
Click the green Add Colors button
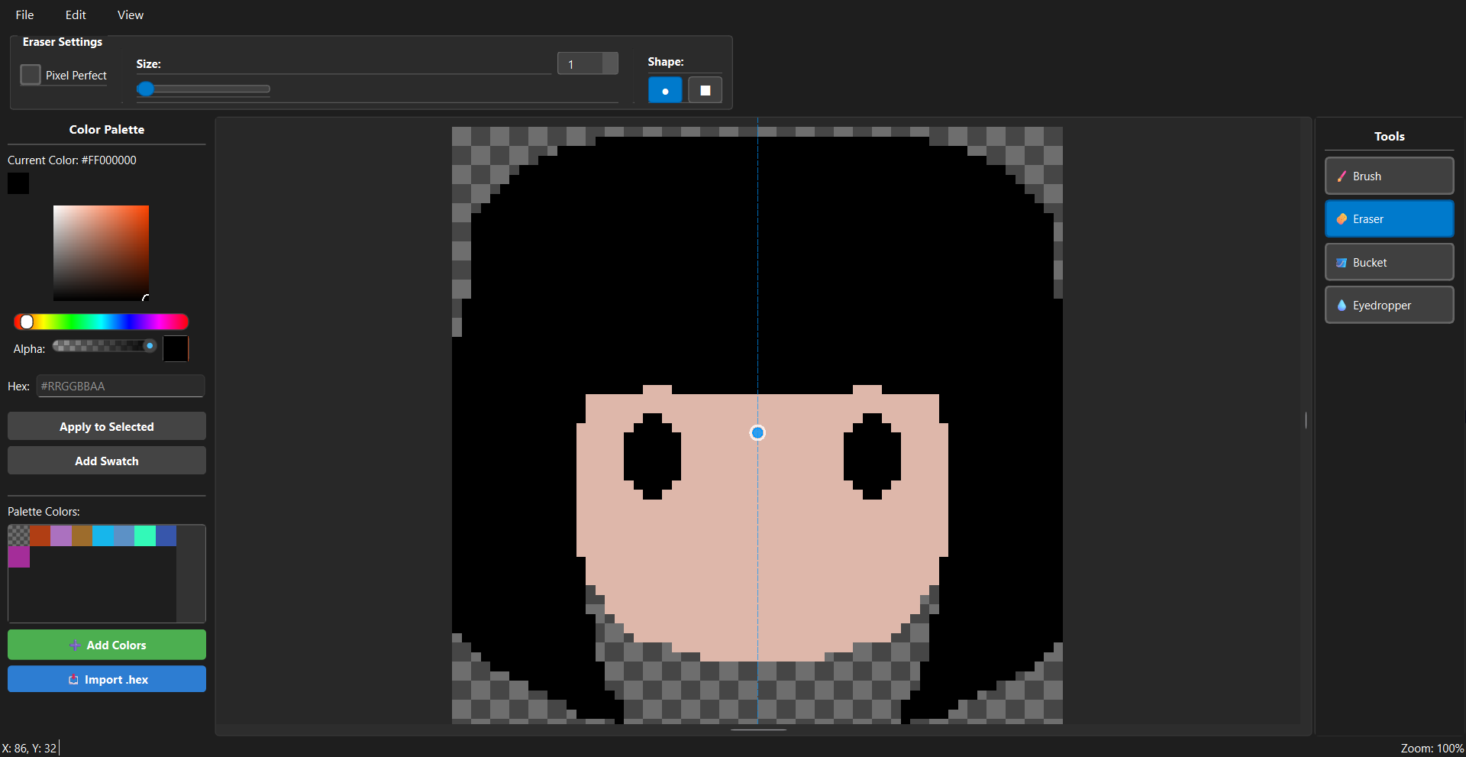(107, 645)
